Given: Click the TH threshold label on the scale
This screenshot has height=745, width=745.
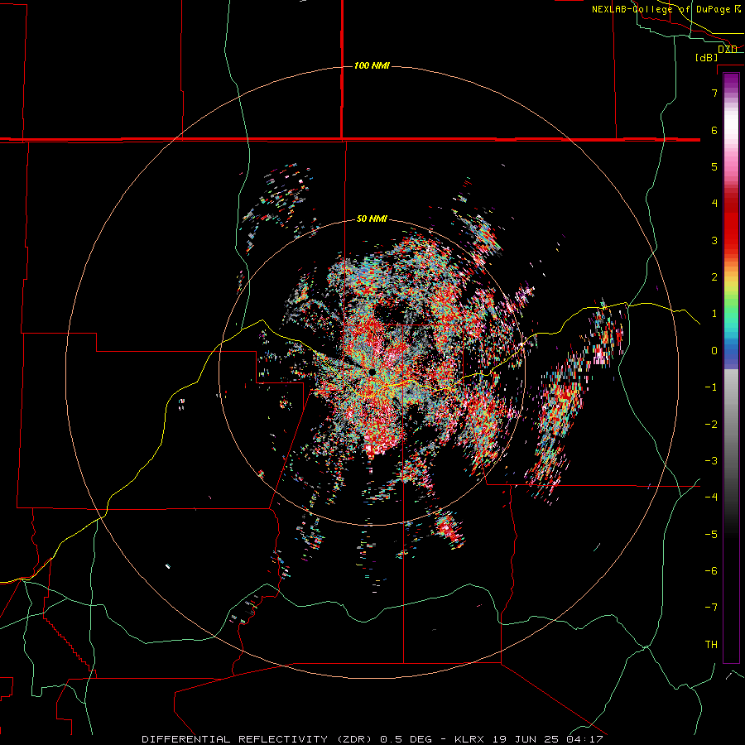Looking at the screenshot, I should 711,644.
